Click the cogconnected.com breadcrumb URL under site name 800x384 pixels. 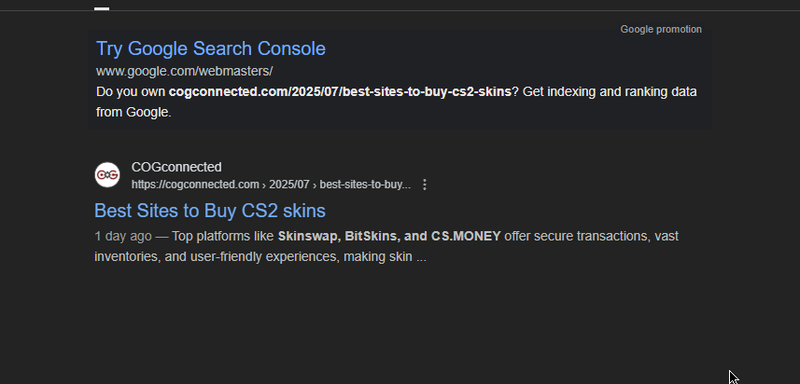coord(271,185)
